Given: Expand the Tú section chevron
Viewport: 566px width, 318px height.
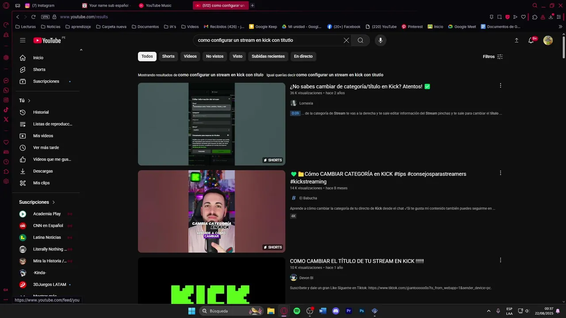Looking at the screenshot, I should point(29,101).
